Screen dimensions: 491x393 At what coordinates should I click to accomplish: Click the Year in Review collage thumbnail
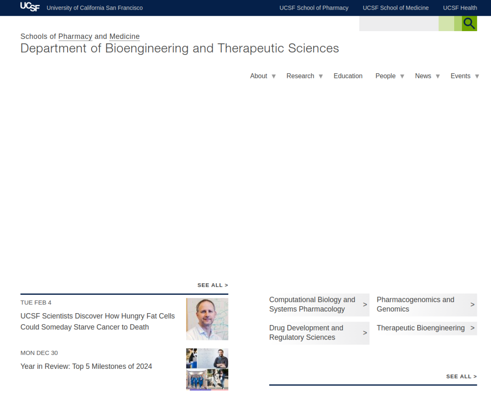click(x=207, y=370)
